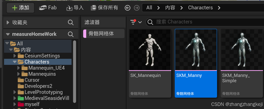264x109 pixels.
Task: Expand the LevelPrototyping folder arrow
Action: pos(15,92)
